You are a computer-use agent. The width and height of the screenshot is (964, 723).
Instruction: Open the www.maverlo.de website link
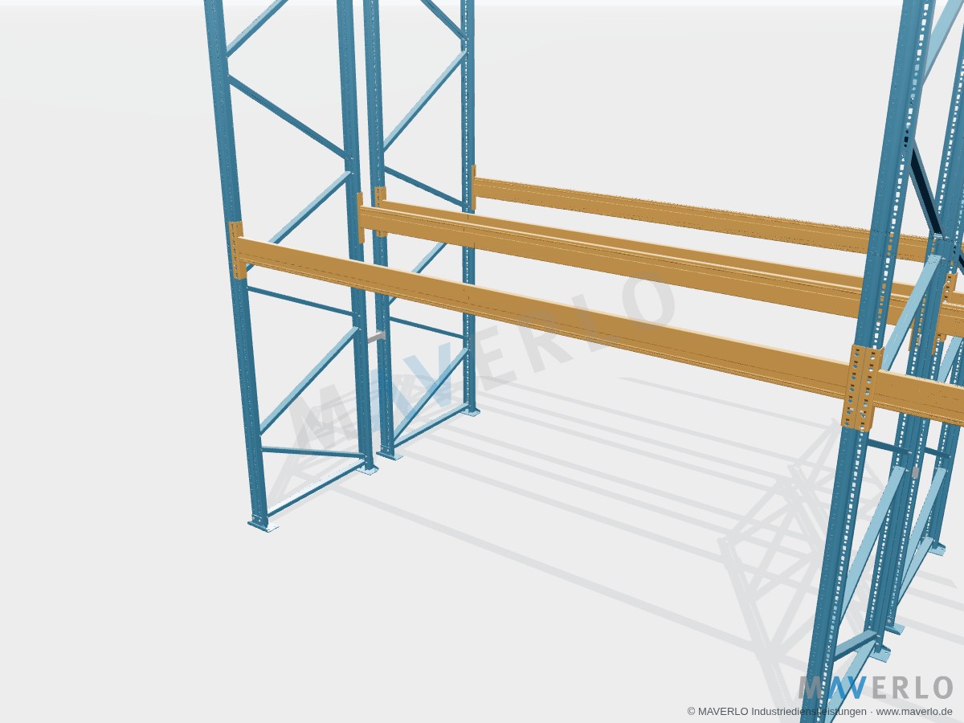pos(914,712)
